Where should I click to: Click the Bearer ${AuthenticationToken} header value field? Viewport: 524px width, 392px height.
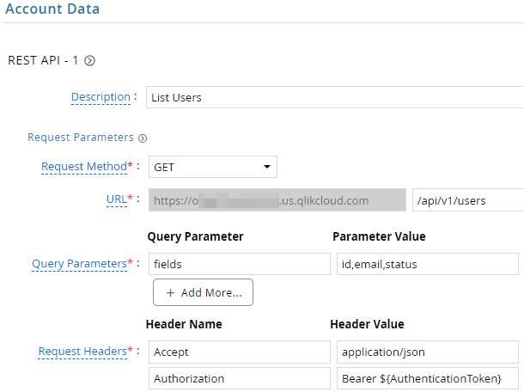[x=428, y=378]
